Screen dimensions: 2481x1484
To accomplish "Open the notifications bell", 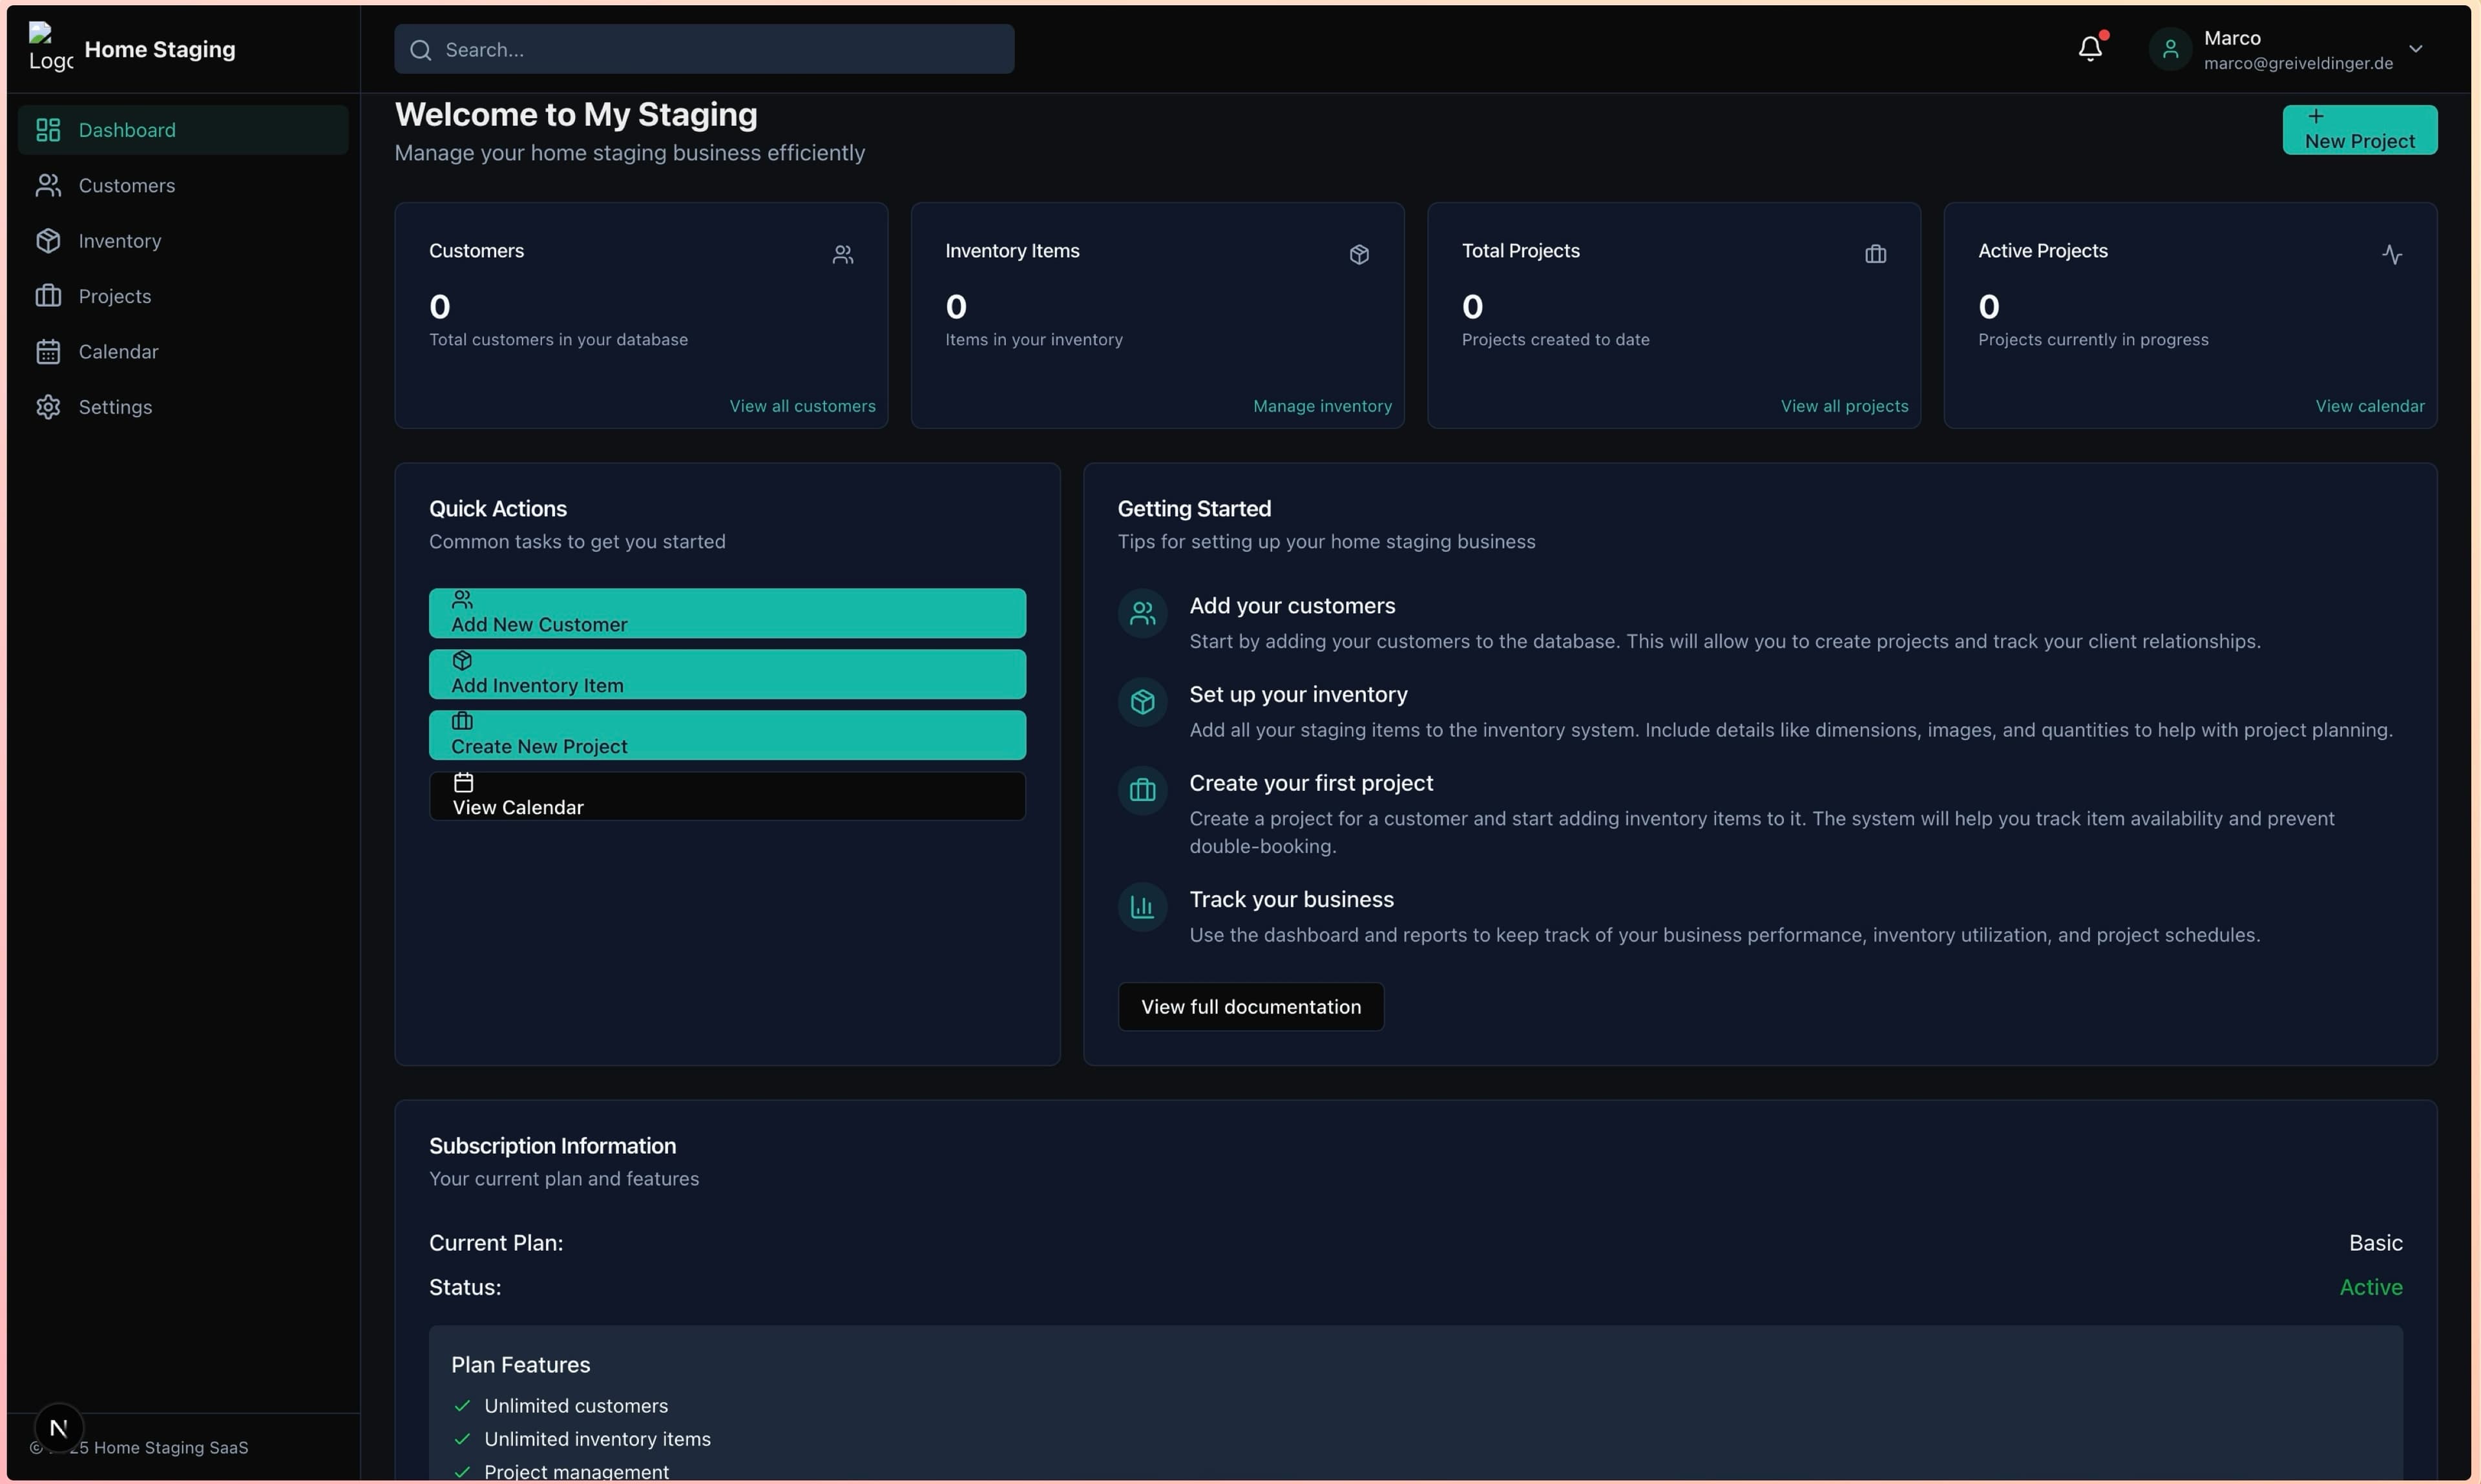I will point(2090,48).
